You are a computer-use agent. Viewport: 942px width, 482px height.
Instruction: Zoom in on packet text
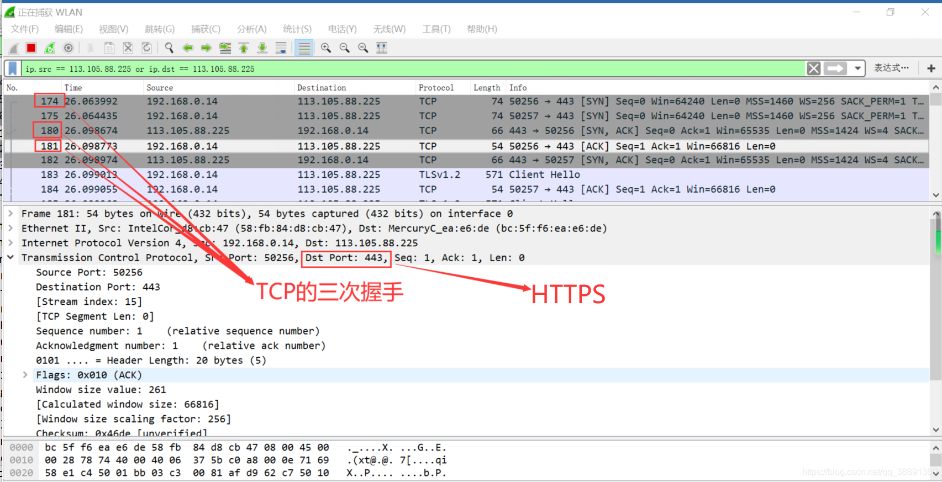[326, 48]
